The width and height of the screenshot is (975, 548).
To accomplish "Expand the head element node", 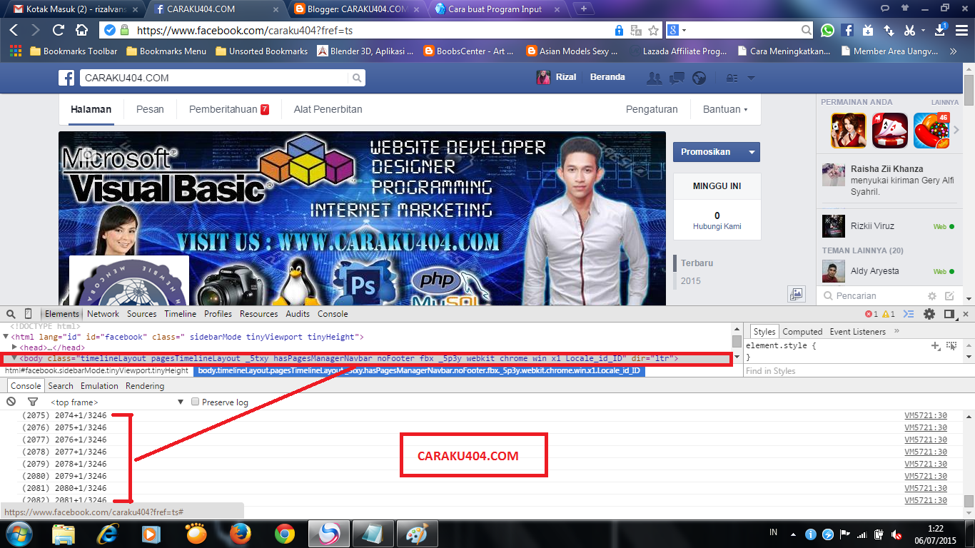I will (x=14, y=347).
